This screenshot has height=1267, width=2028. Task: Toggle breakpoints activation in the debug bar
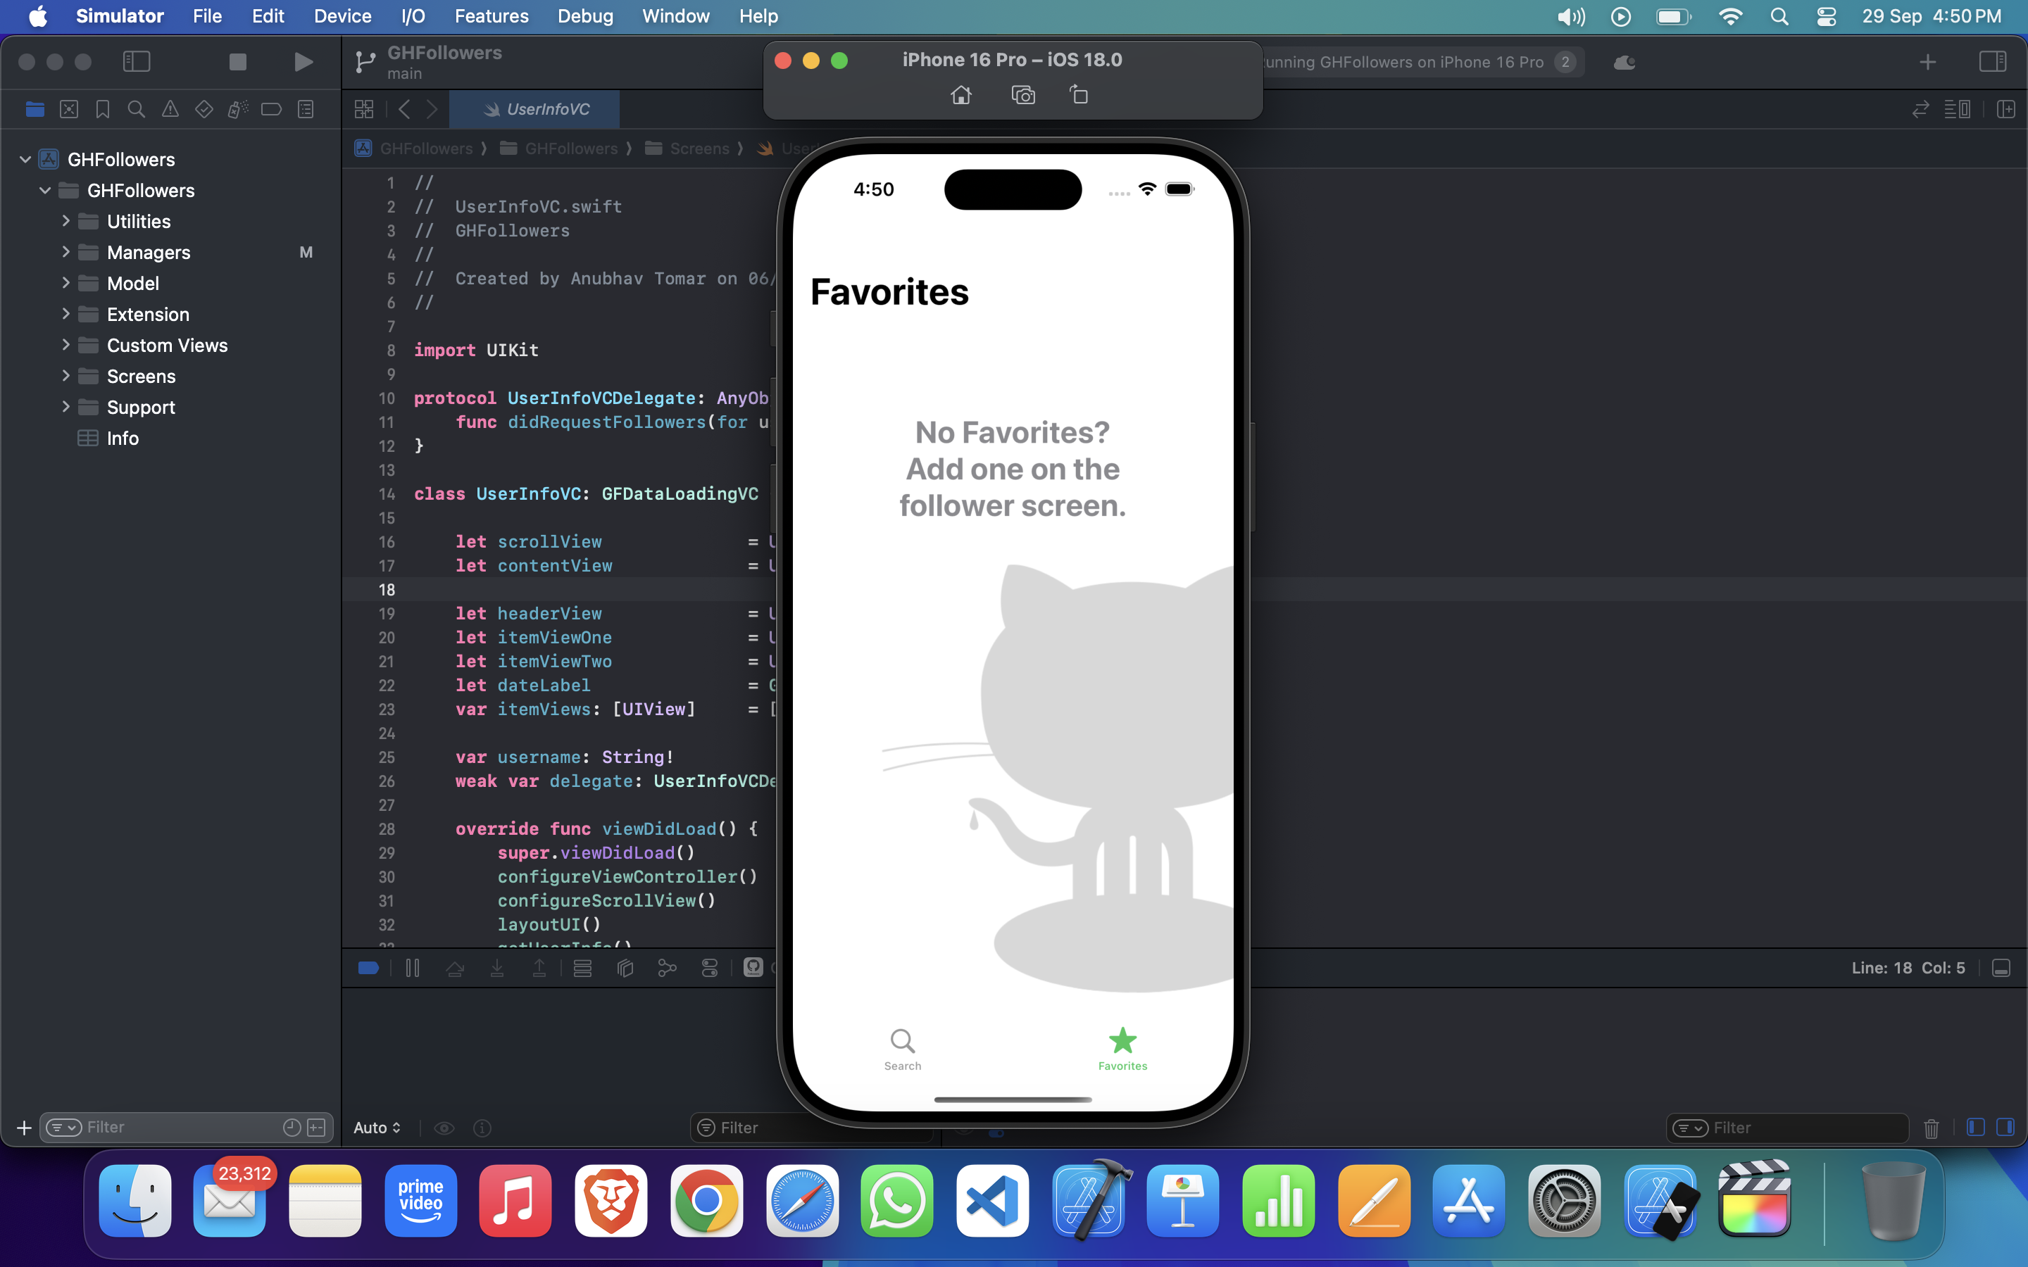(368, 969)
